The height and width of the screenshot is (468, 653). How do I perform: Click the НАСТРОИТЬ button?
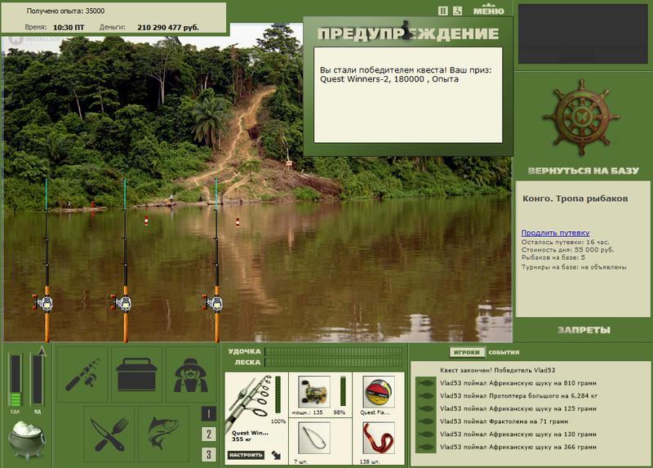pyautogui.click(x=247, y=455)
